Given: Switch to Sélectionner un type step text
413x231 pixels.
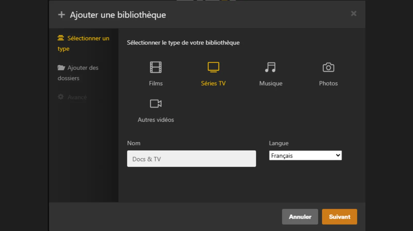Looking at the screenshot, I should pyautogui.click(x=88, y=38).
